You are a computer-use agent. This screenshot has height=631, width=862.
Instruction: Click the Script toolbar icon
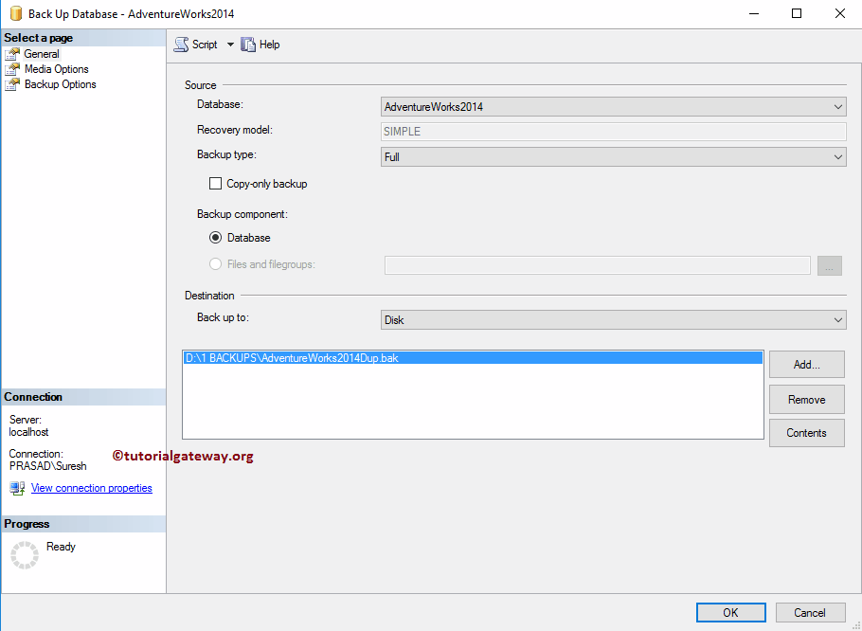pyautogui.click(x=181, y=45)
